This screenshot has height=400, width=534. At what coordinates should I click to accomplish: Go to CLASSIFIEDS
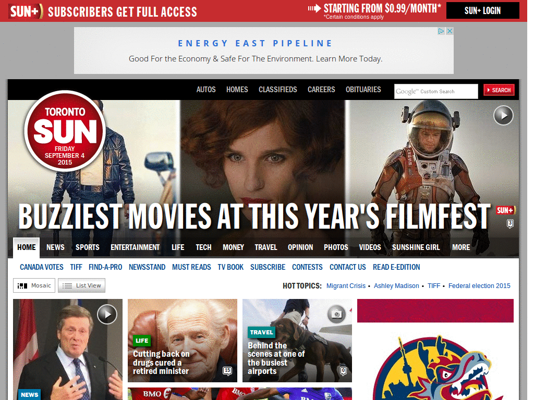(277, 90)
